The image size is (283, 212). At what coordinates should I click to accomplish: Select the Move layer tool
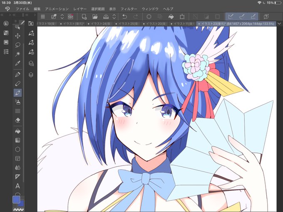pos(17,36)
